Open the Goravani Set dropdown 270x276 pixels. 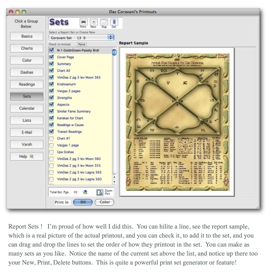click(x=110, y=37)
